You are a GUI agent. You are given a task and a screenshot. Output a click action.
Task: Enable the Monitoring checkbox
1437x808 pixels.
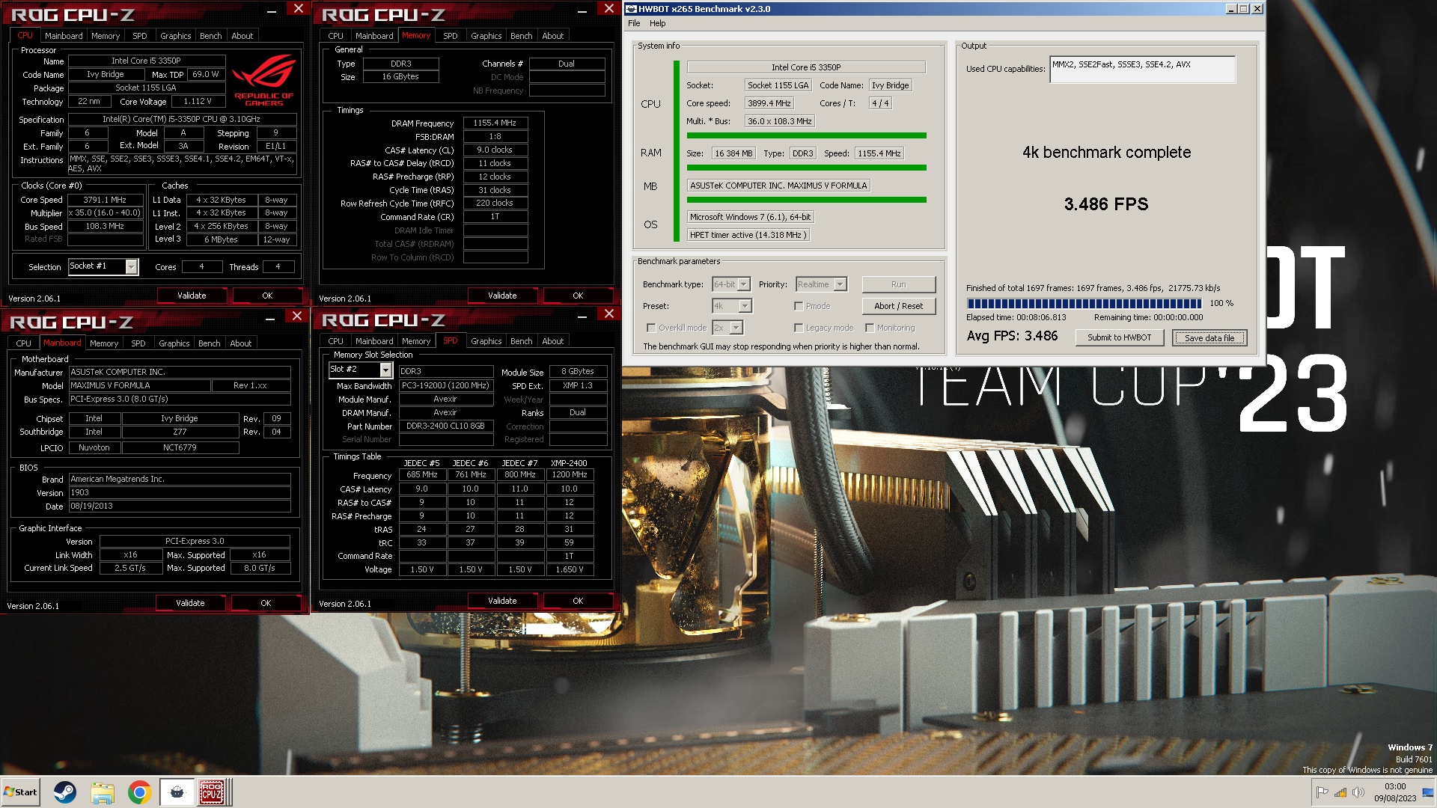pyautogui.click(x=870, y=328)
